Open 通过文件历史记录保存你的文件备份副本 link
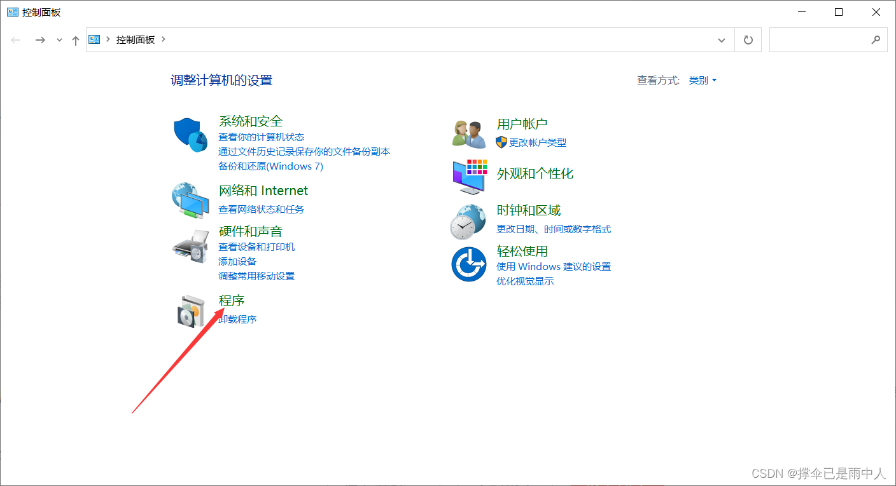 (x=304, y=152)
